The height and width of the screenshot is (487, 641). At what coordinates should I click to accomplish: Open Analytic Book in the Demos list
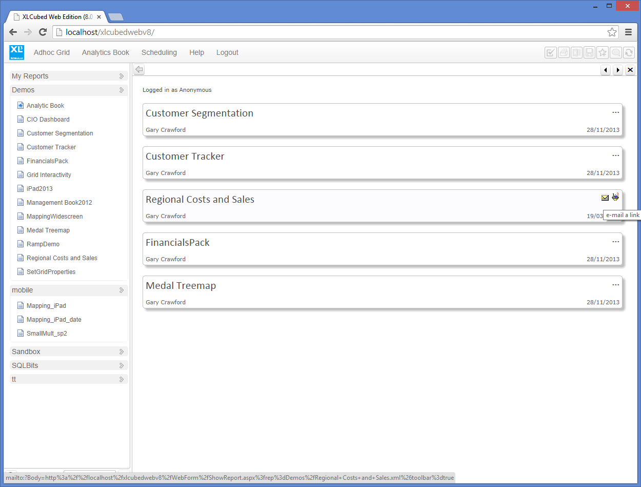[45, 106]
